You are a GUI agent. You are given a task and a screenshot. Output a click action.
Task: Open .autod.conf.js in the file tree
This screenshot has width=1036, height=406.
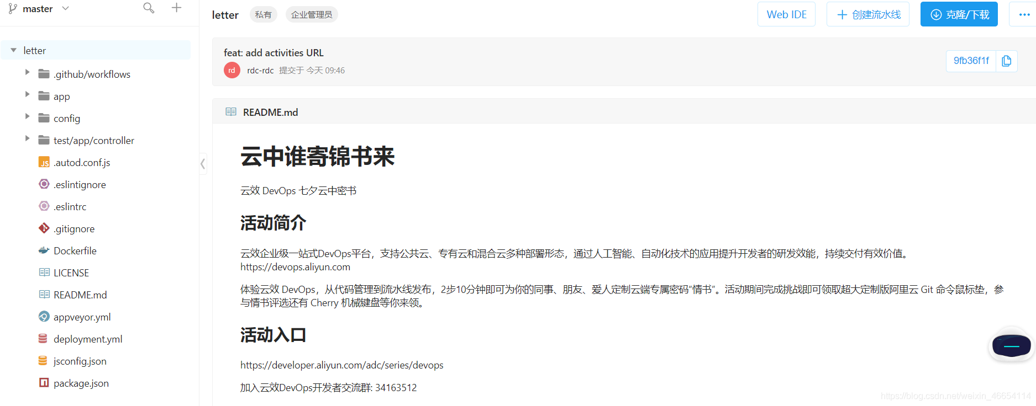[82, 163]
